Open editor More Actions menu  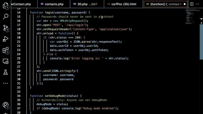(198, 4)
